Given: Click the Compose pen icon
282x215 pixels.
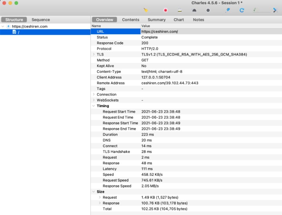Looking at the screenshot, I should [x=228, y=10].
